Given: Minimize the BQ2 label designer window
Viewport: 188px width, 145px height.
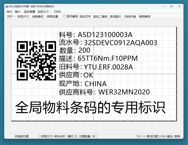Looking at the screenshot, I should (x=163, y=6).
